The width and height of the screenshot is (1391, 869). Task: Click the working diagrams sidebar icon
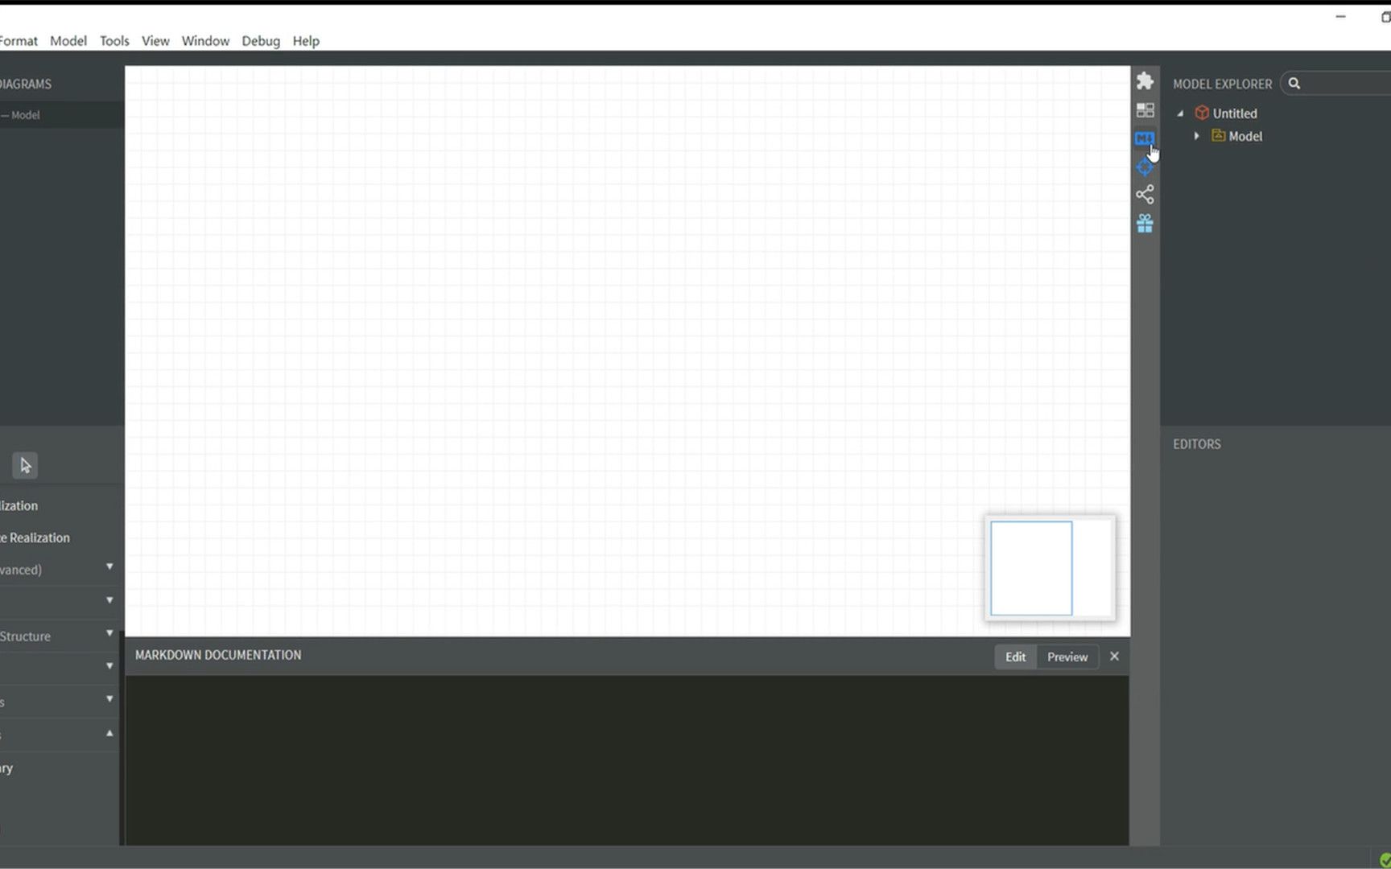(x=1145, y=110)
